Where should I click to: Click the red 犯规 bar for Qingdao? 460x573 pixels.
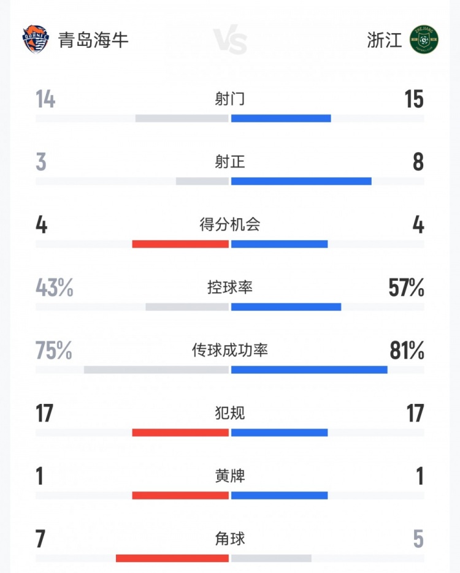click(x=180, y=433)
